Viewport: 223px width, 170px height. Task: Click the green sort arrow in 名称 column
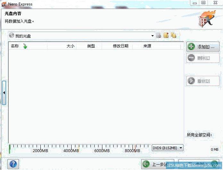(x=25, y=46)
